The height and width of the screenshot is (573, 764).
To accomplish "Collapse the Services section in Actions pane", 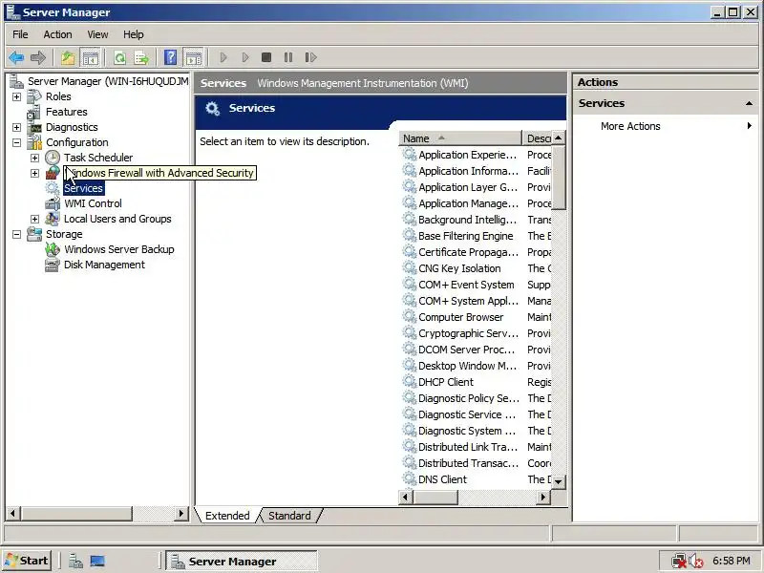I will pyautogui.click(x=749, y=103).
